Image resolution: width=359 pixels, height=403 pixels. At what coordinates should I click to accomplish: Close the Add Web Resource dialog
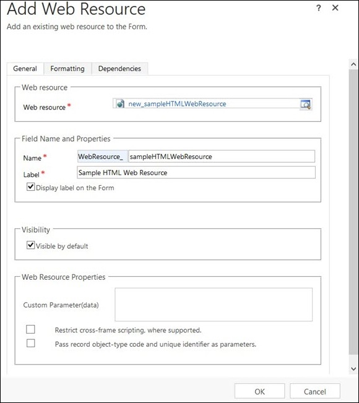(x=335, y=8)
